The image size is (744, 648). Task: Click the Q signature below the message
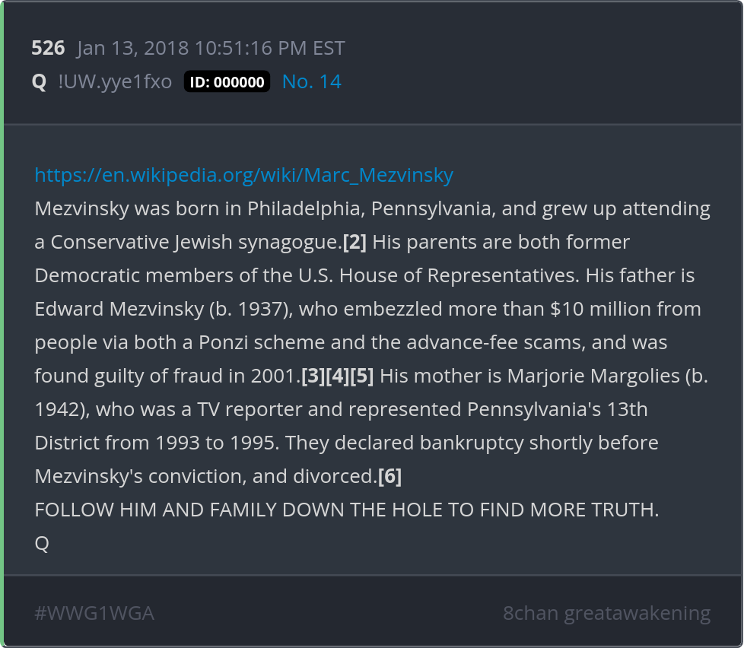[x=42, y=544]
